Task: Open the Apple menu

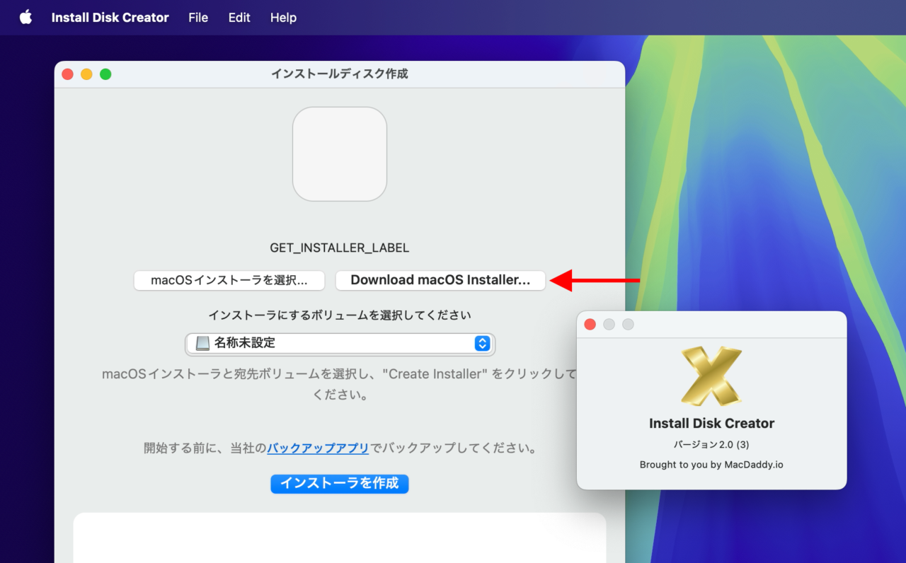Action: 25,17
